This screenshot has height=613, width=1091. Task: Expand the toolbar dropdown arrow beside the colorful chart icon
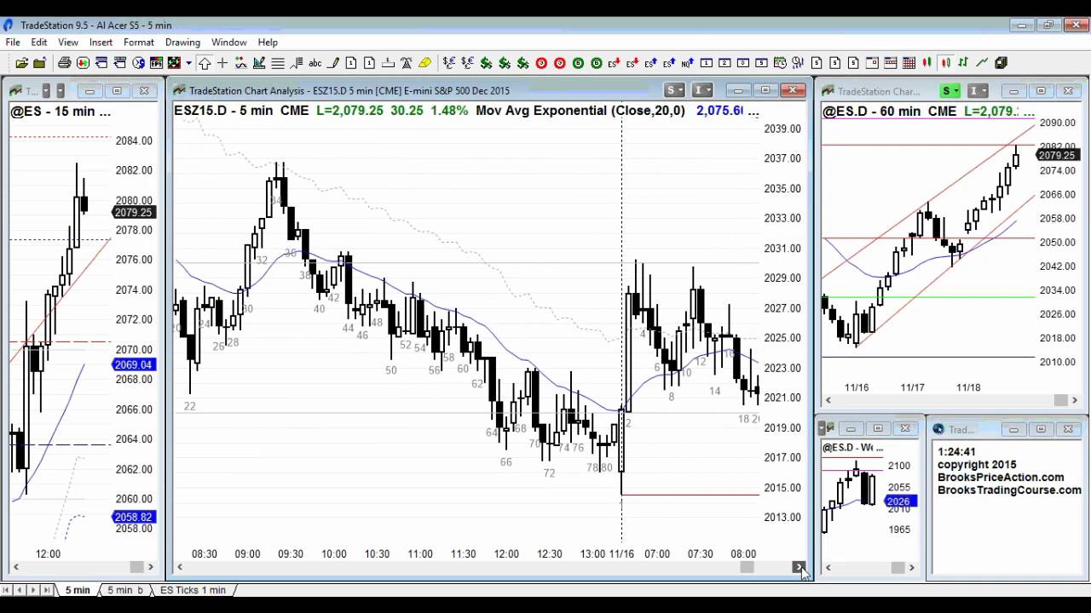188,63
